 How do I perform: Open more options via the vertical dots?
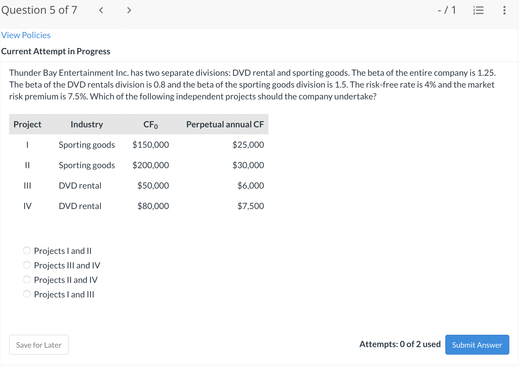[x=504, y=10]
